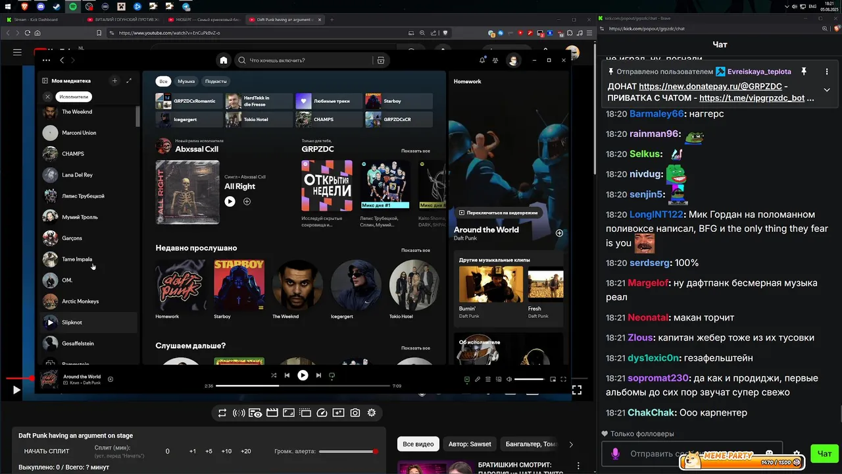Image resolution: width=842 pixels, height=474 pixels.
Task: Add All Right single to library
Action: point(247,201)
